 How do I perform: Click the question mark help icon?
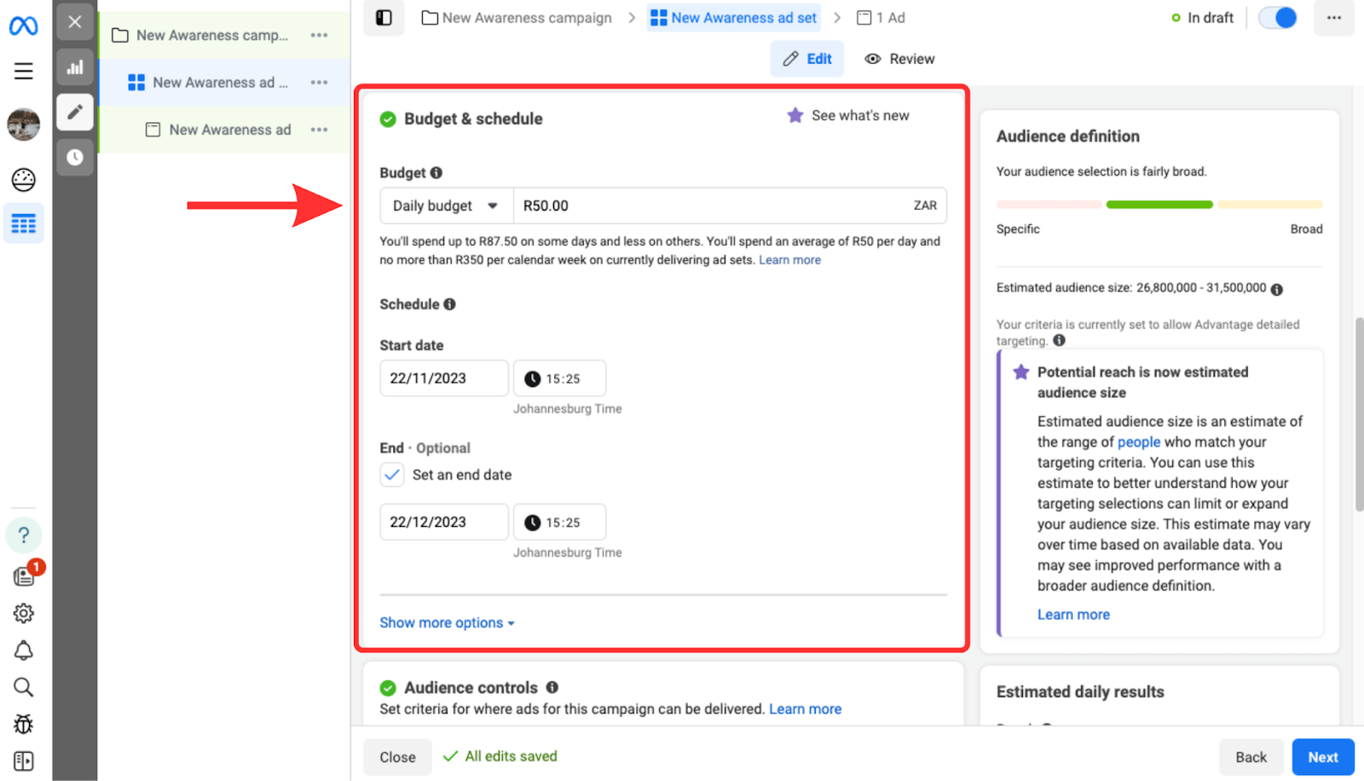23,535
